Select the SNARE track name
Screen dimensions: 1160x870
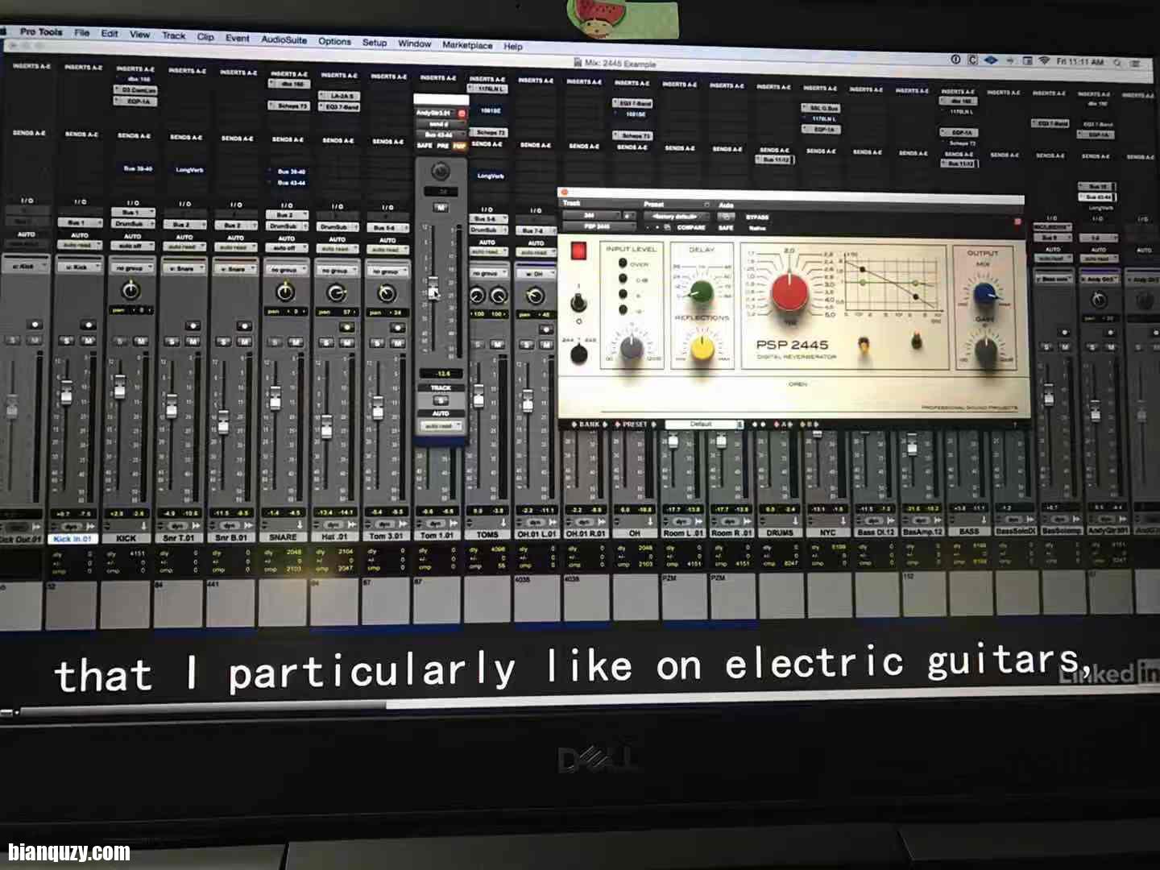coord(284,536)
